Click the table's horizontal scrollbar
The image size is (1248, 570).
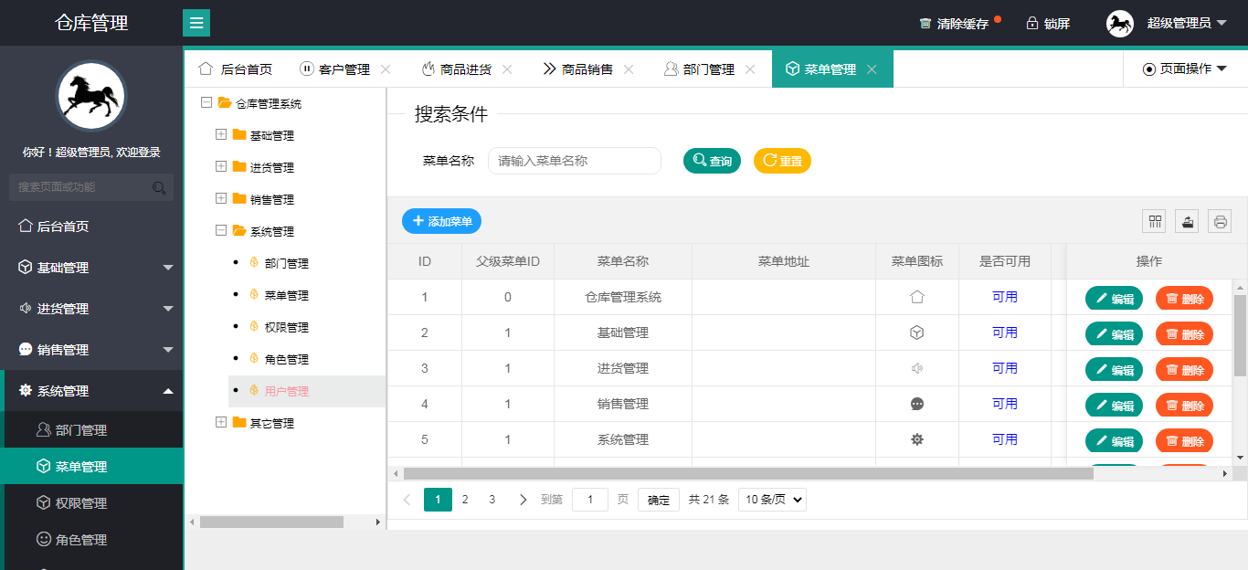click(747, 473)
